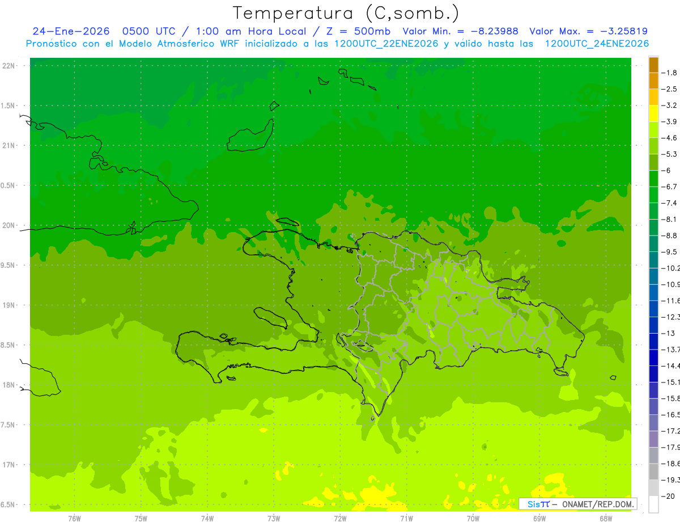Click the '-15.8' colorbar label
Screen dimensions: 680x526
click(x=671, y=398)
